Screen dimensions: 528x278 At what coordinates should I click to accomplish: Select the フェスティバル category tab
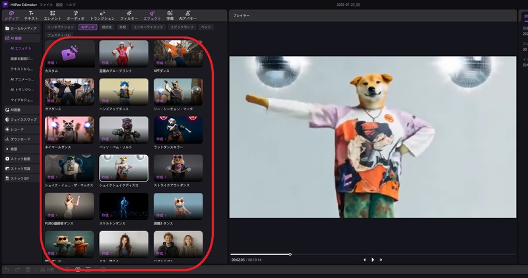[59, 35]
